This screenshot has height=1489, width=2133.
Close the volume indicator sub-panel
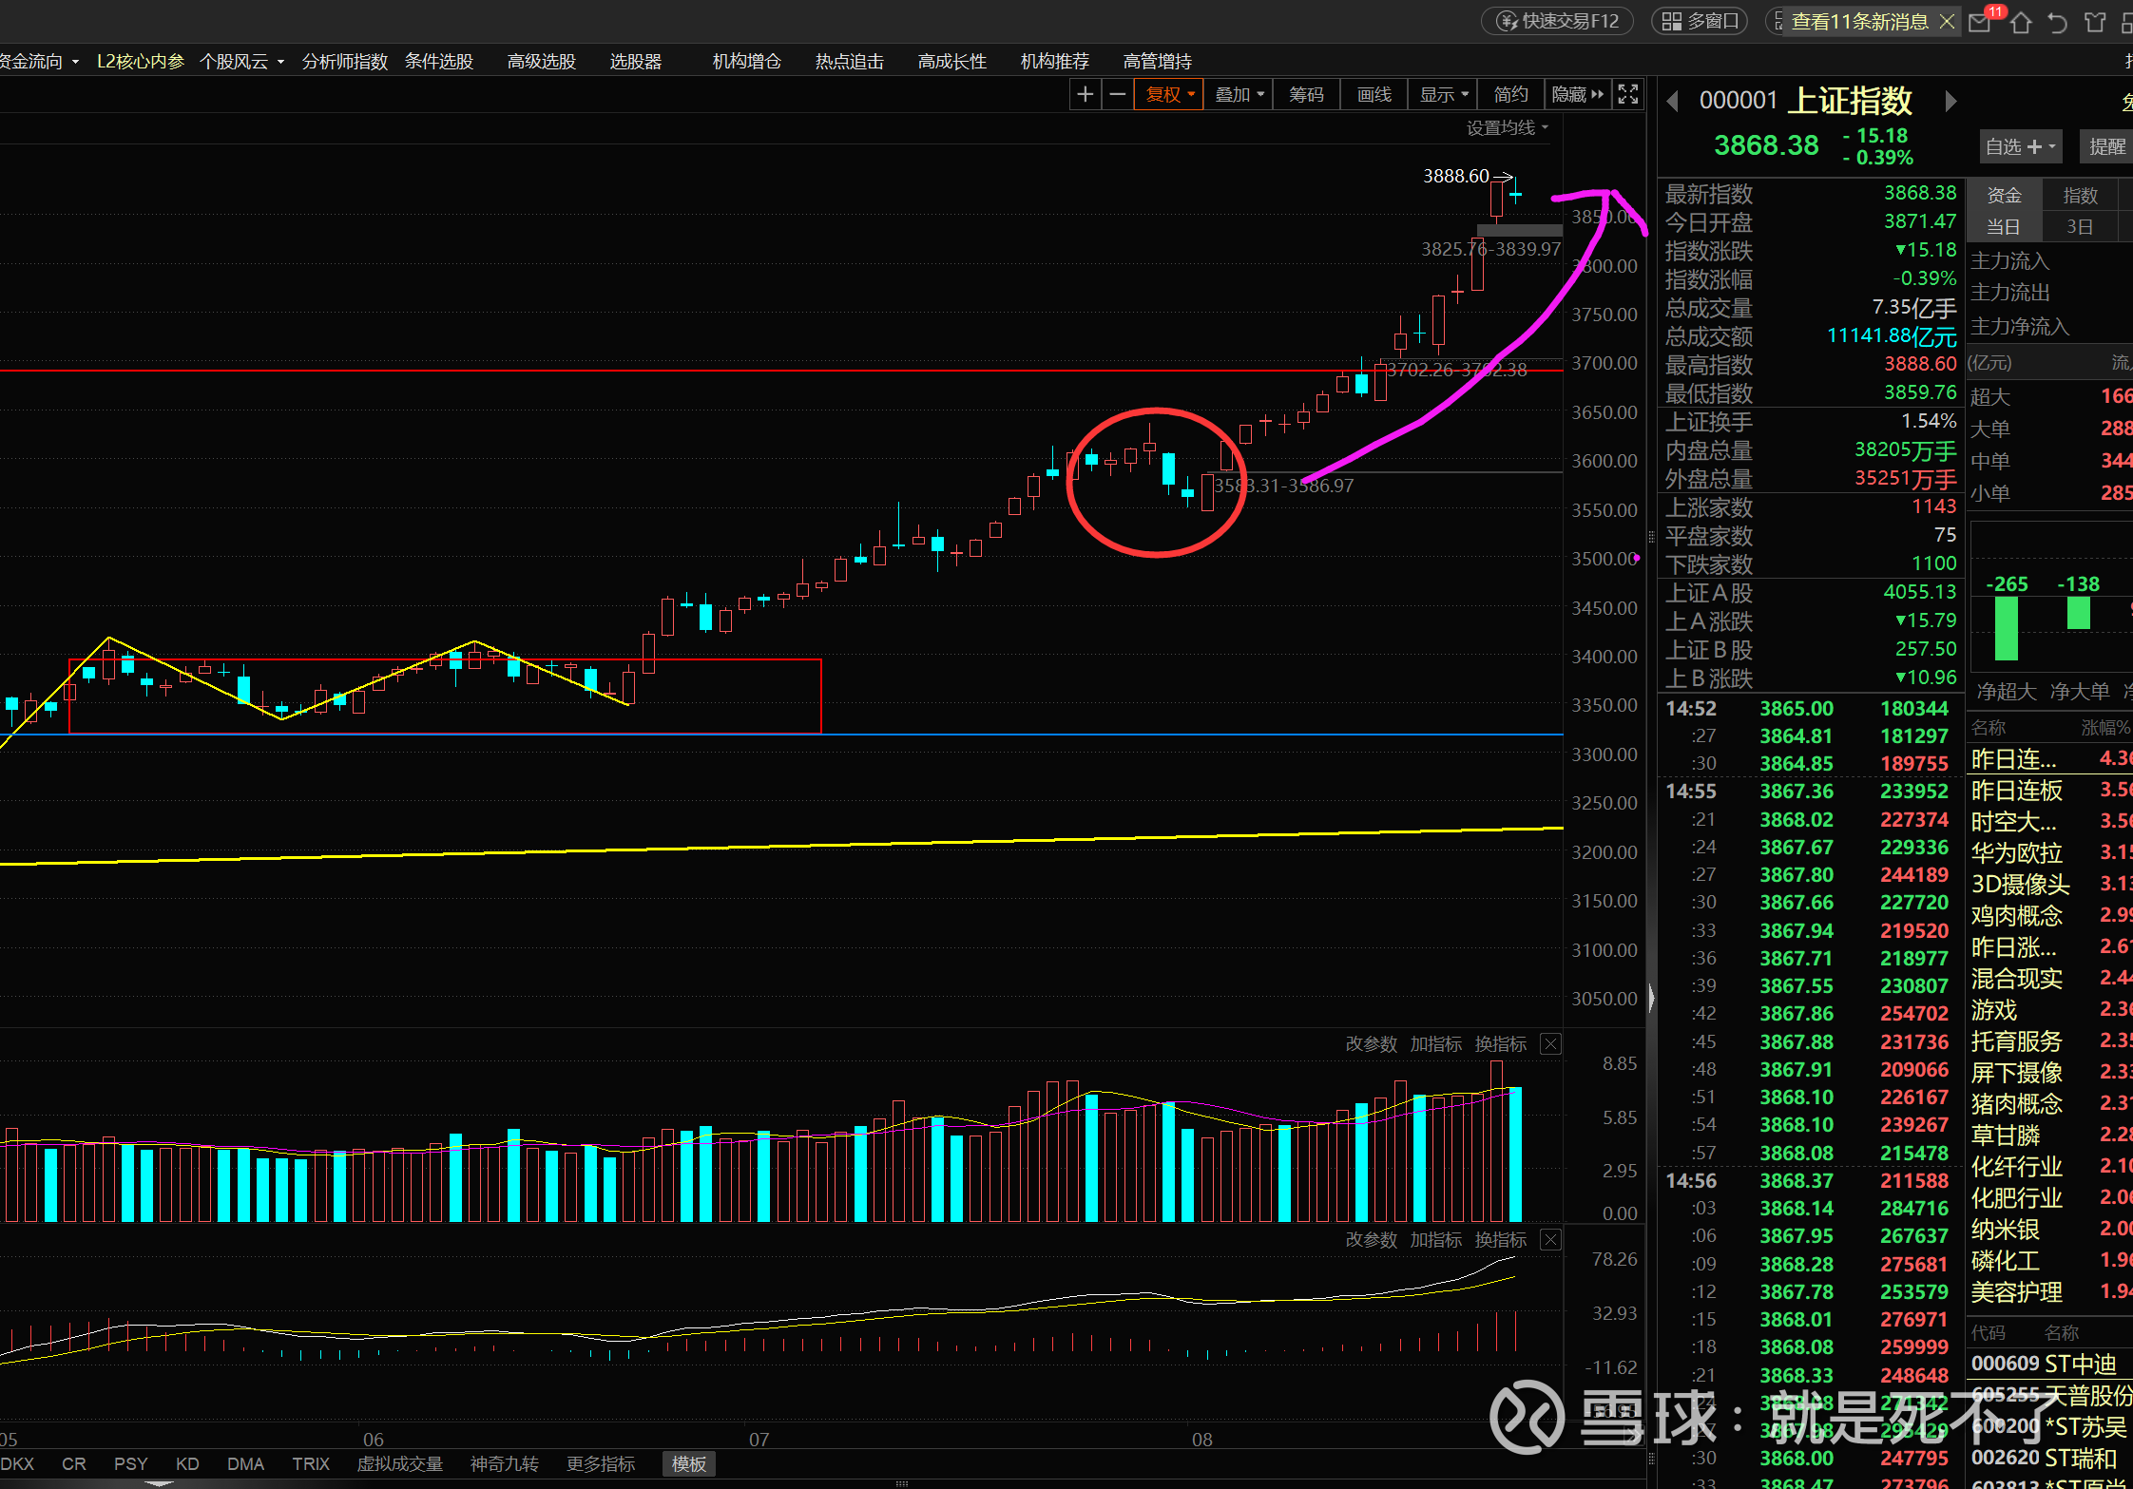(x=1550, y=1043)
